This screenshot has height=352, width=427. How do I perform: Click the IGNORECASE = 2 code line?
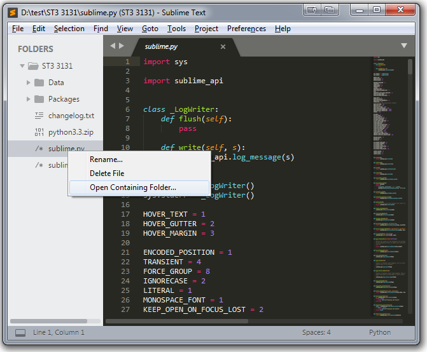pyautogui.click(x=174, y=281)
